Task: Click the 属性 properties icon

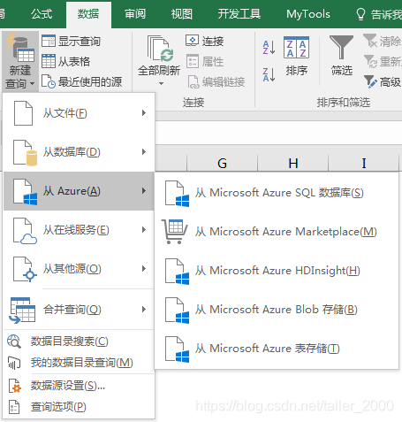Action: pos(193,61)
